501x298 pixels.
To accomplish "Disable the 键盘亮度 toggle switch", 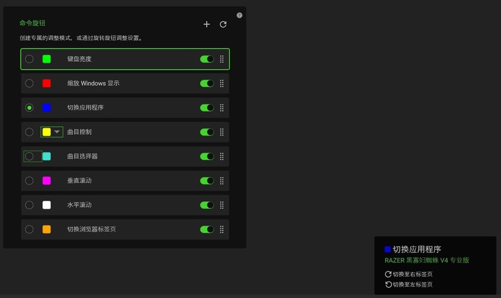I will (207, 59).
